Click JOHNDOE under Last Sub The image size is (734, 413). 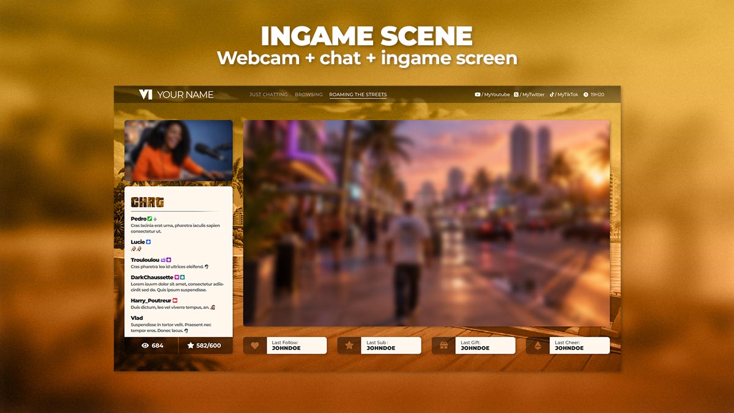tap(380, 348)
